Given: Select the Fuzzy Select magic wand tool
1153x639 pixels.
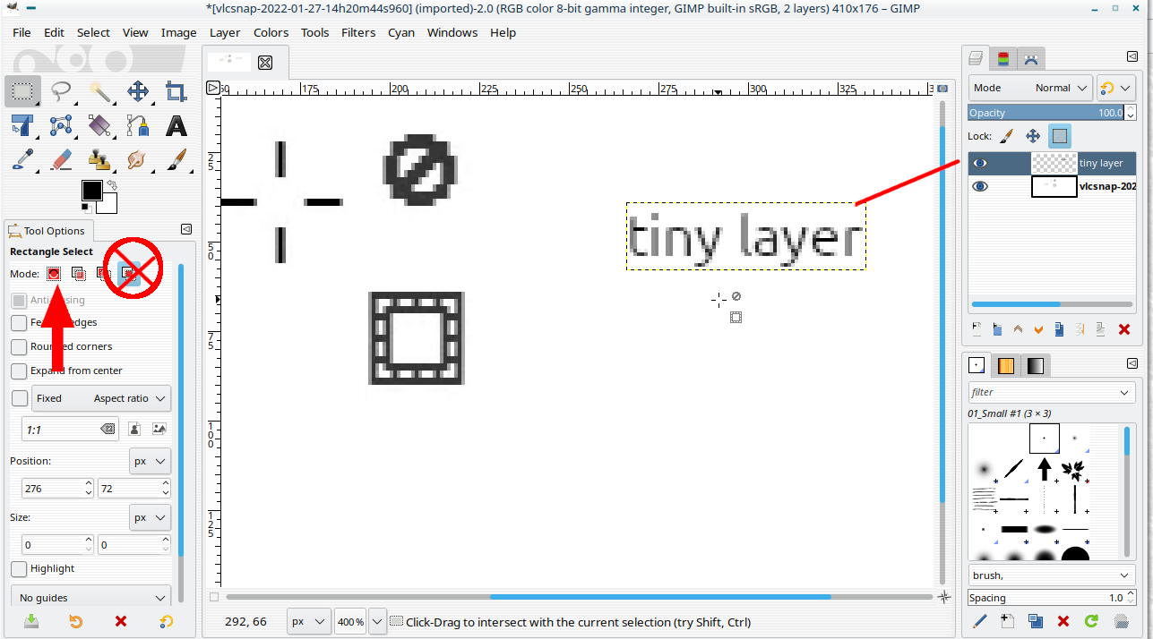Looking at the screenshot, I should (x=99, y=91).
